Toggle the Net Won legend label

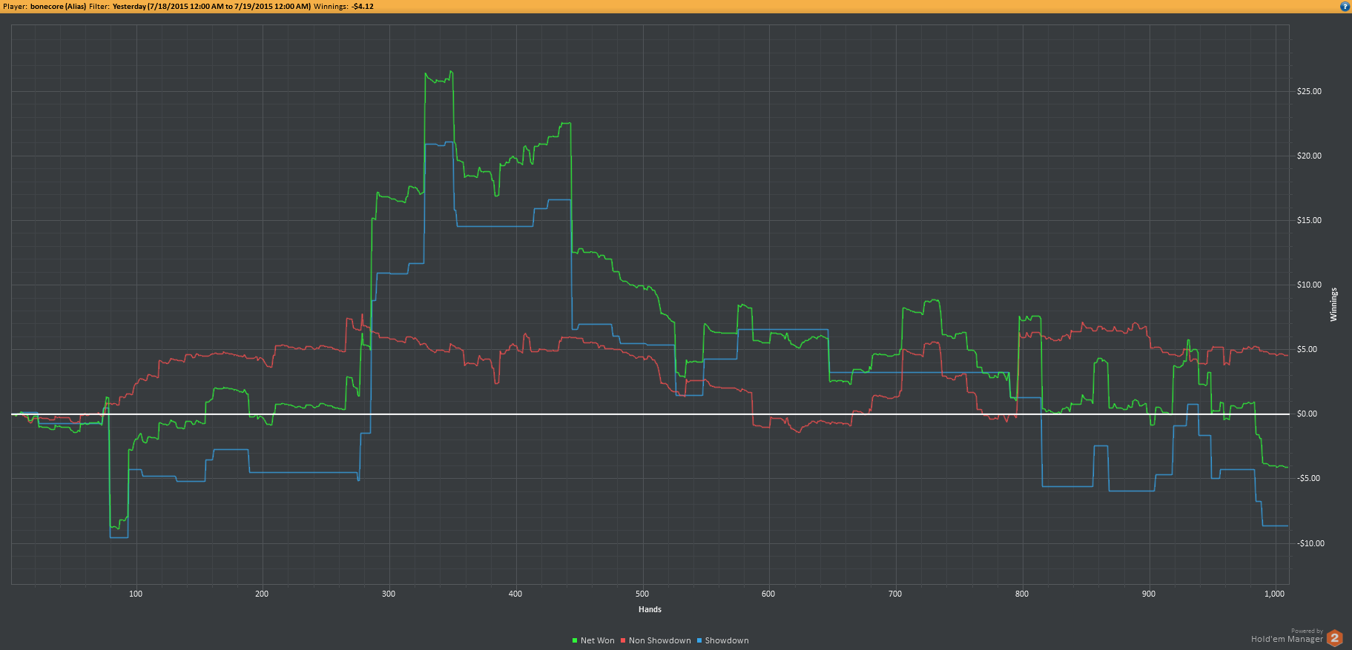(598, 640)
